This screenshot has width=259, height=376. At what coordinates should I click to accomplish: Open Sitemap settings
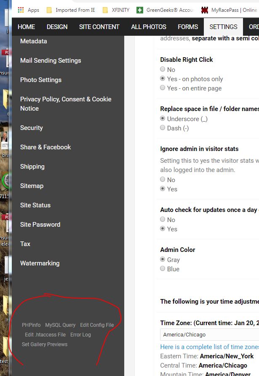point(32,186)
